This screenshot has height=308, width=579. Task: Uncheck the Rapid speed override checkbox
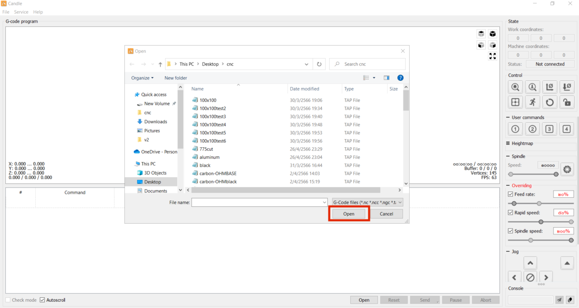(511, 213)
